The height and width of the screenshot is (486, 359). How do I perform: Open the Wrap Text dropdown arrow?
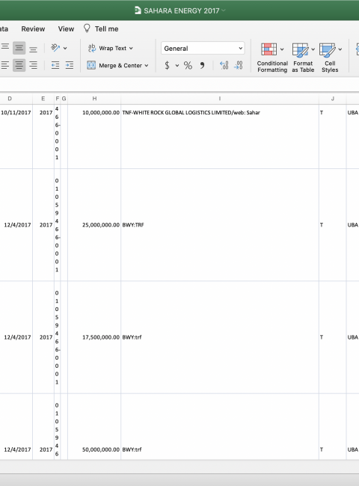coord(131,49)
